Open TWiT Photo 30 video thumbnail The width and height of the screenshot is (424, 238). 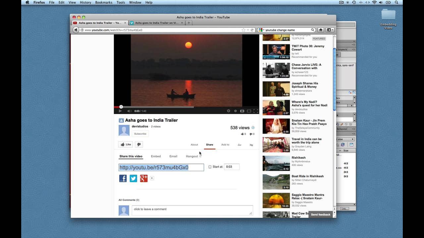[276, 52]
